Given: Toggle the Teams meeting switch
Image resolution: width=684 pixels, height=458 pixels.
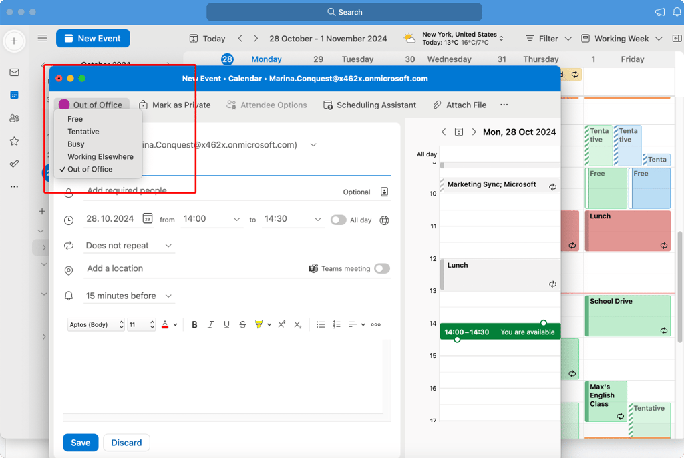Looking at the screenshot, I should 382,268.
